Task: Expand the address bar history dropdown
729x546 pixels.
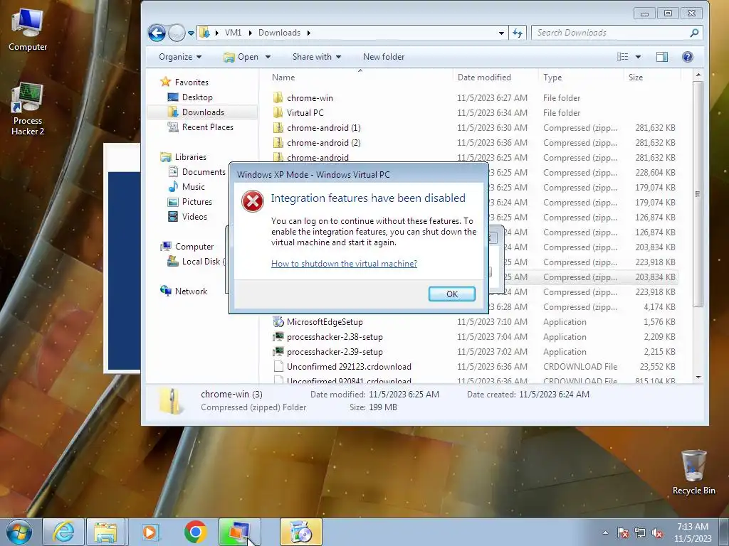Action: (x=501, y=33)
